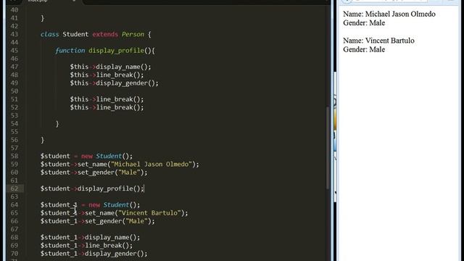The height and width of the screenshot is (261, 464).
Task: Click 'Name: Michael Jason Olmedo' in browser output
Action: coord(389,14)
